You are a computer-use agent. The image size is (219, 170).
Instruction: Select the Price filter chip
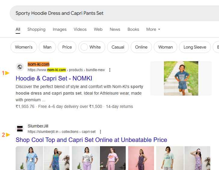coord(67,47)
